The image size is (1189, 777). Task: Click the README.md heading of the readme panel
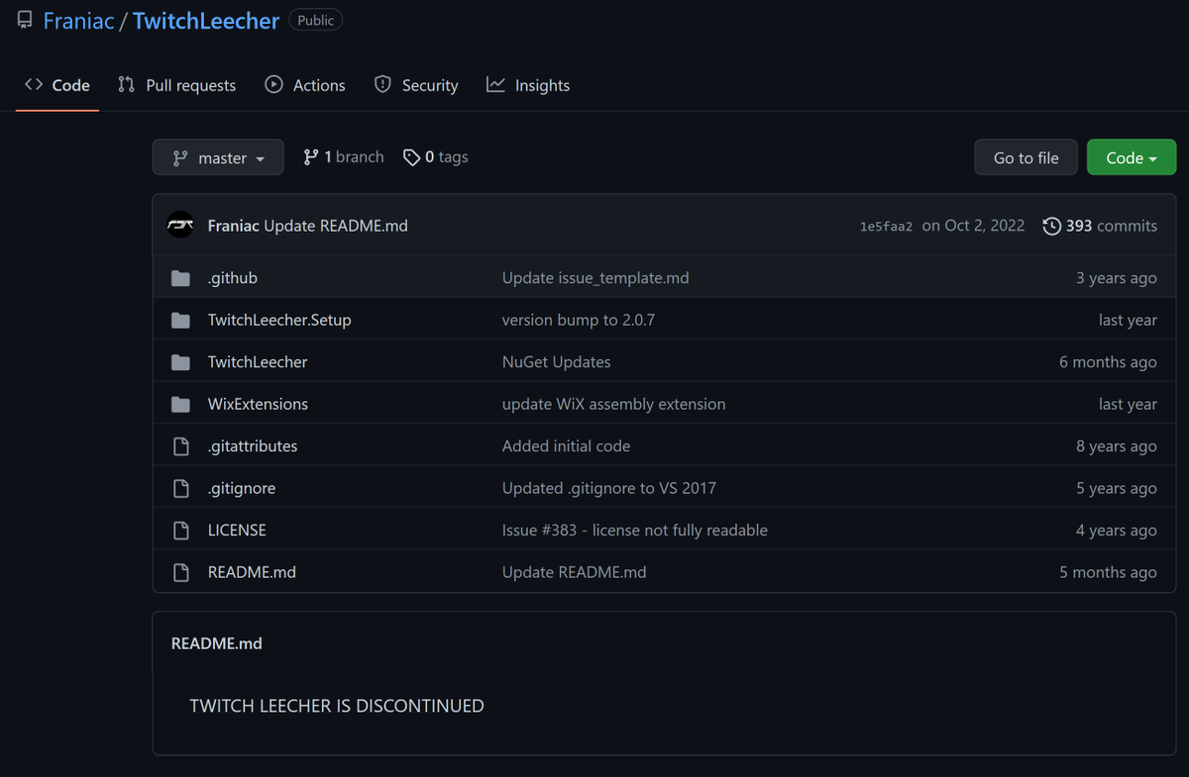(217, 643)
